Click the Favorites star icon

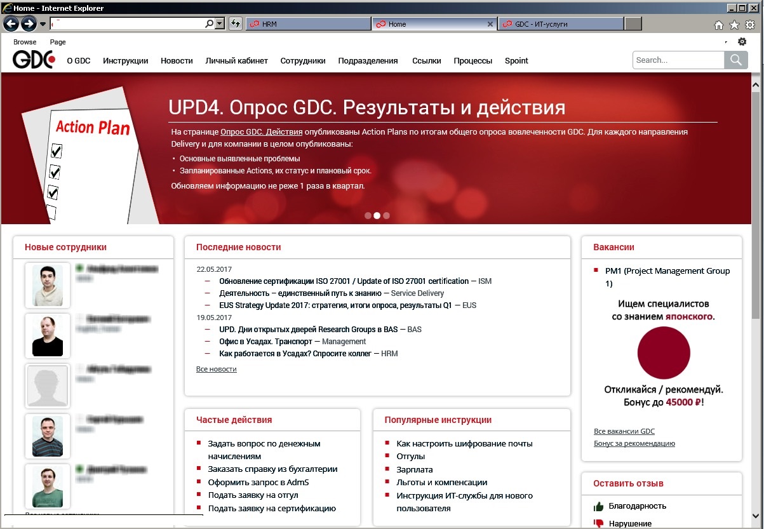[735, 23]
